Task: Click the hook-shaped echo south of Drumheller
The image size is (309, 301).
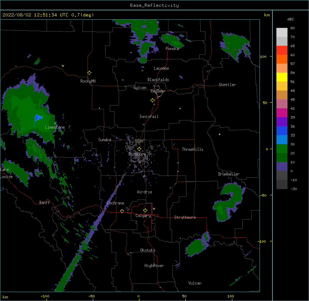Action: (x=229, y=201)
